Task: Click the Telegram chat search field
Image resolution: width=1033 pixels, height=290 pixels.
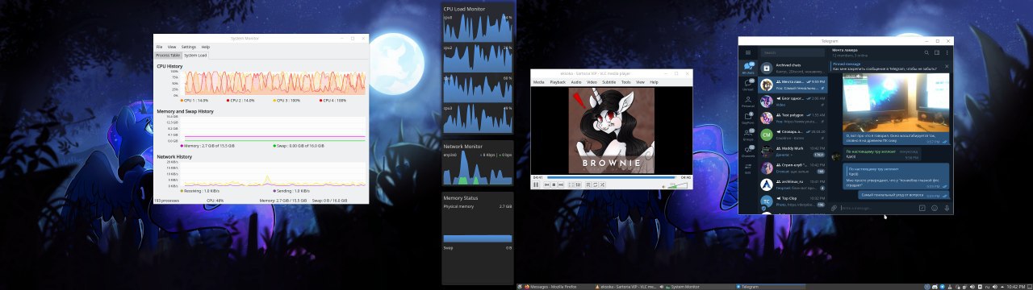Action: coord(793,53)
